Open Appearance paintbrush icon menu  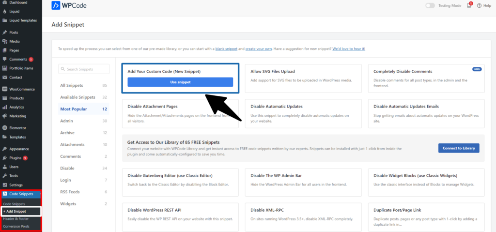click(x=4, y=149)
